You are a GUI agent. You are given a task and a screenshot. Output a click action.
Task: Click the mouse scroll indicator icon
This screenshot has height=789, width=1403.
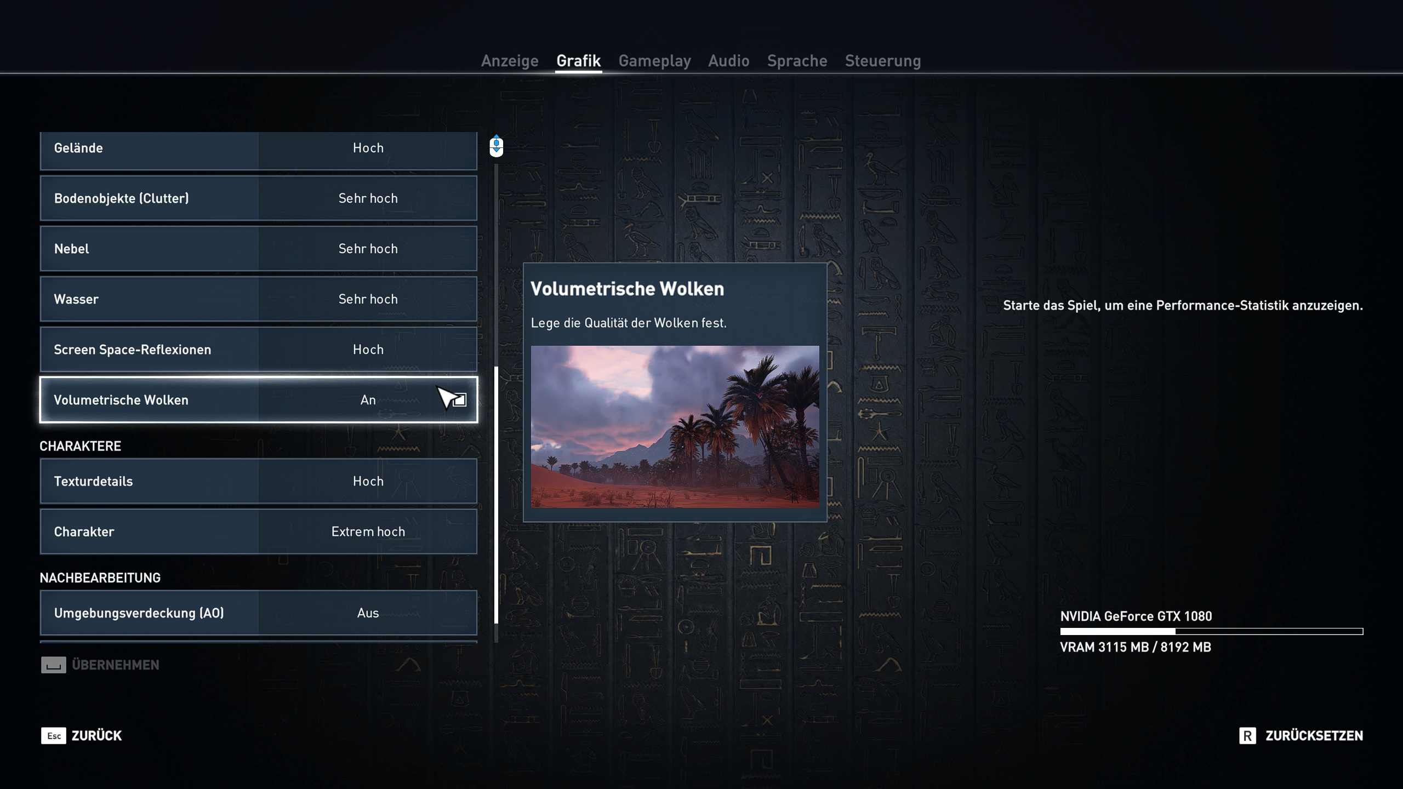(496, 146)
